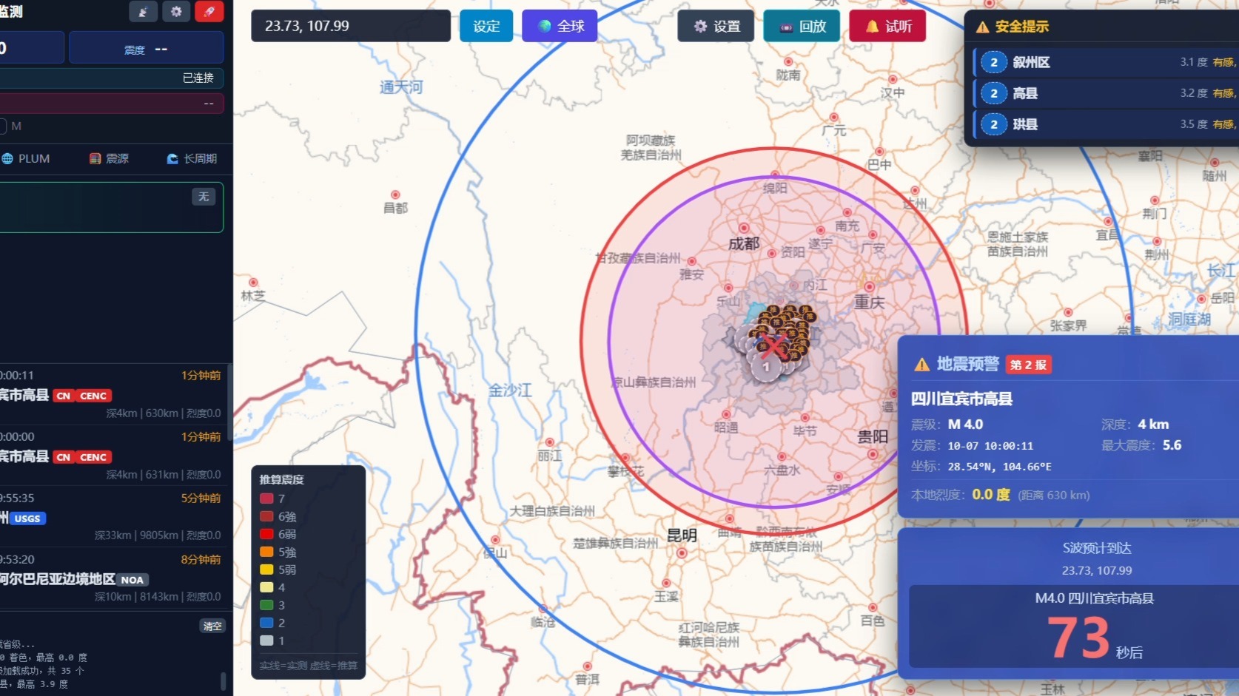This screenshot has width=1239, height=696.
Task: Click the 林芝 city marker on the map
Action: coord(253,283)
